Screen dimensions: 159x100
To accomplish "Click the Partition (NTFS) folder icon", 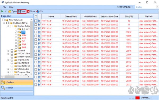I will point(11,23).
